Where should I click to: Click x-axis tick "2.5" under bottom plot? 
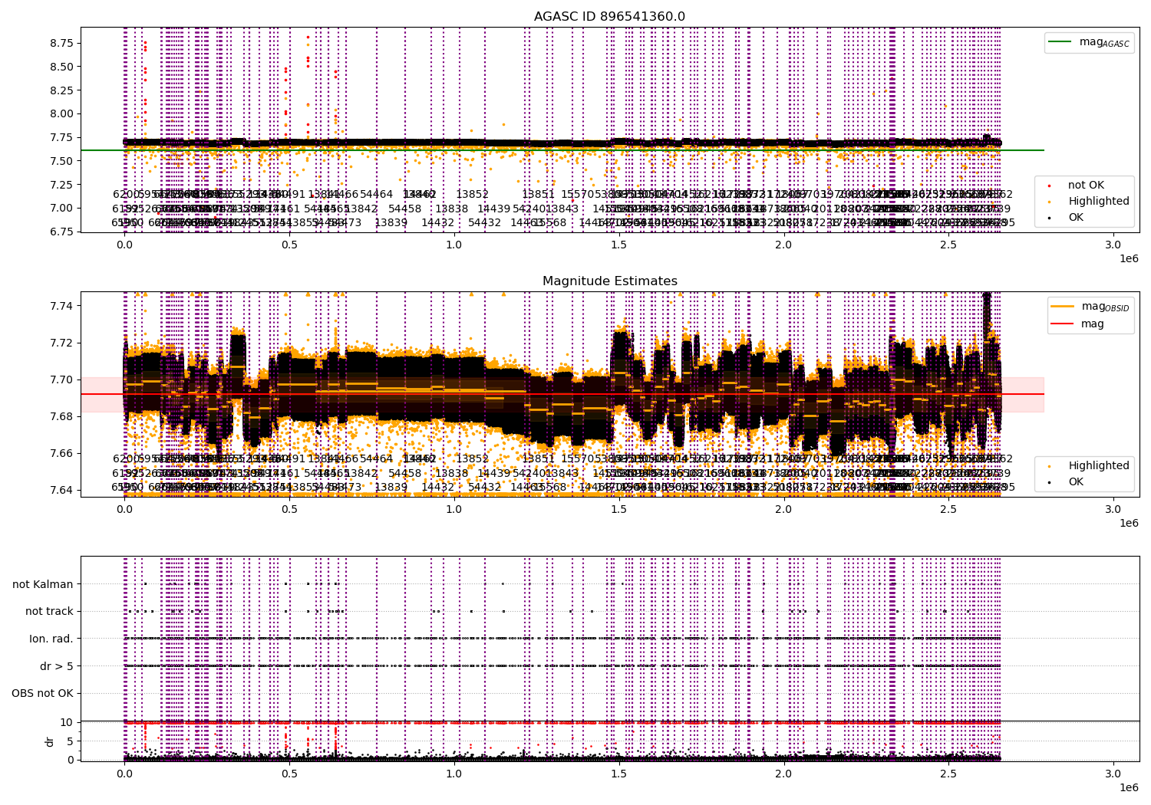(948, 774)
